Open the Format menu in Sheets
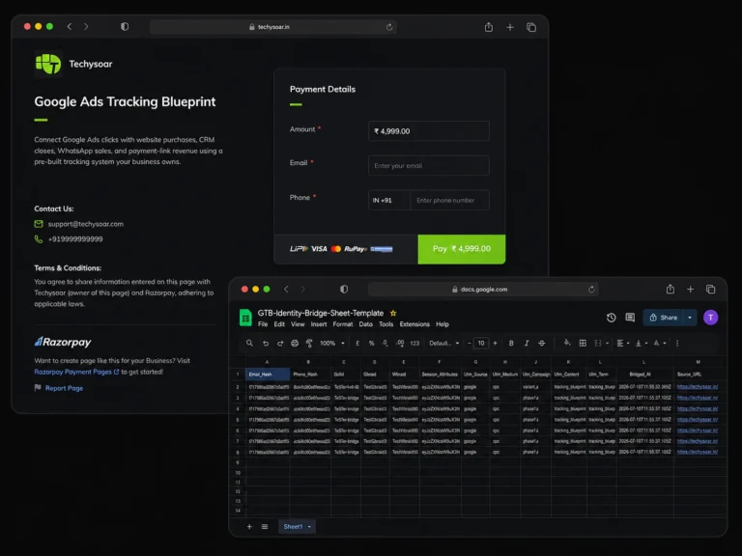Image resolution: width=742 pixels, height=556 pixels. click(343, 324)
